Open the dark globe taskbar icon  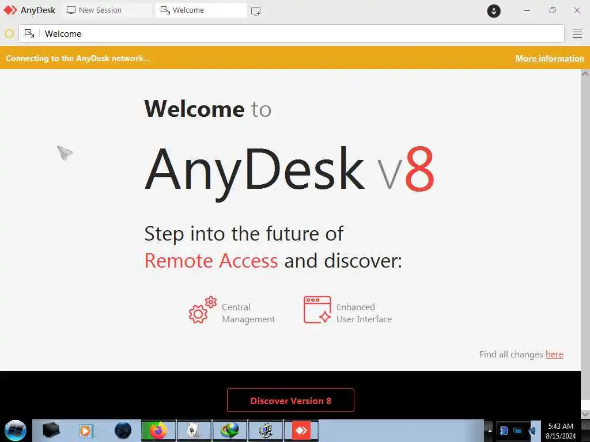(x=123, y=430)
